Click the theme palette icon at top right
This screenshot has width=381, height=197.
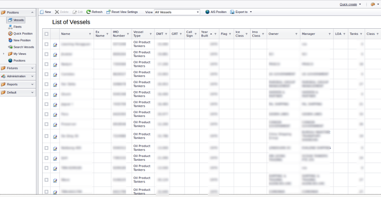[x=373, y=4]
